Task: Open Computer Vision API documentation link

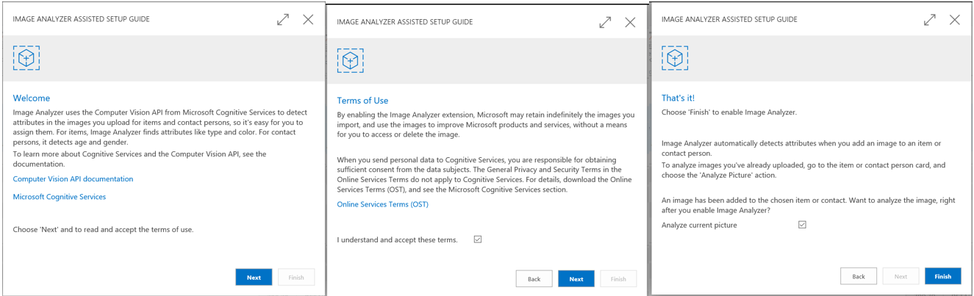Action: (x=73, y=179)
